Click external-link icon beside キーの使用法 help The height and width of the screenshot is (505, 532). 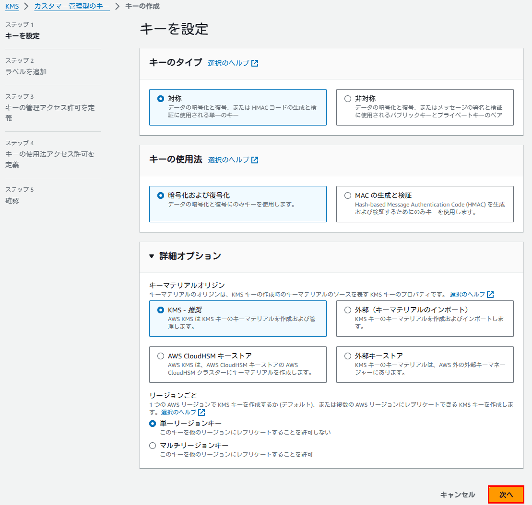pyautogui.click(x=255, y=160)
